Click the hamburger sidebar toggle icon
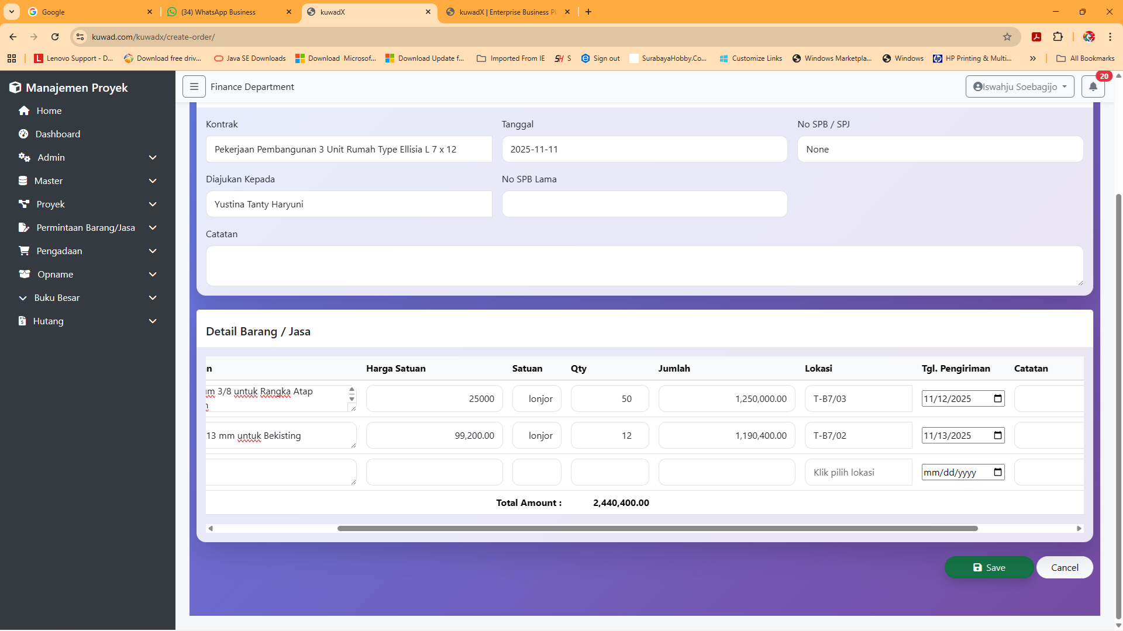This screenshot has width=1123, height=631. point(194,86)
